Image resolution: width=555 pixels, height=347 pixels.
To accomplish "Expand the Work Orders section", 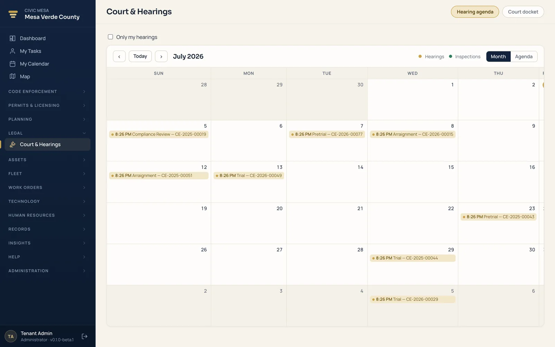I will pyautogui.click(x=48, y=187).
